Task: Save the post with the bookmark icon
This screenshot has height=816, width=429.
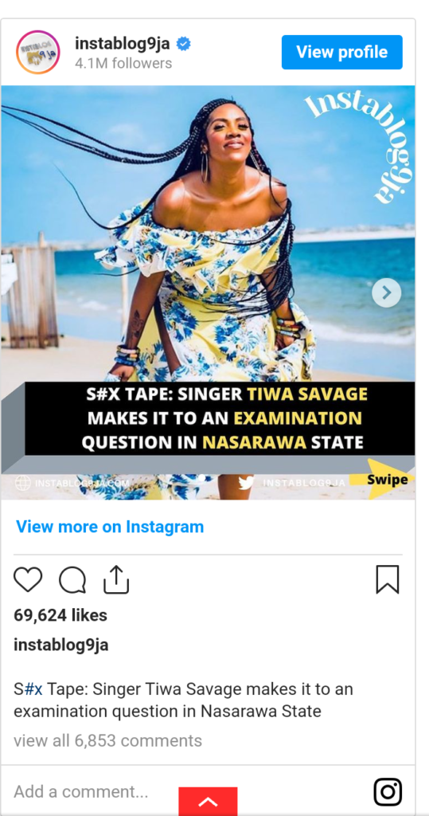Action: click(388, 579)
